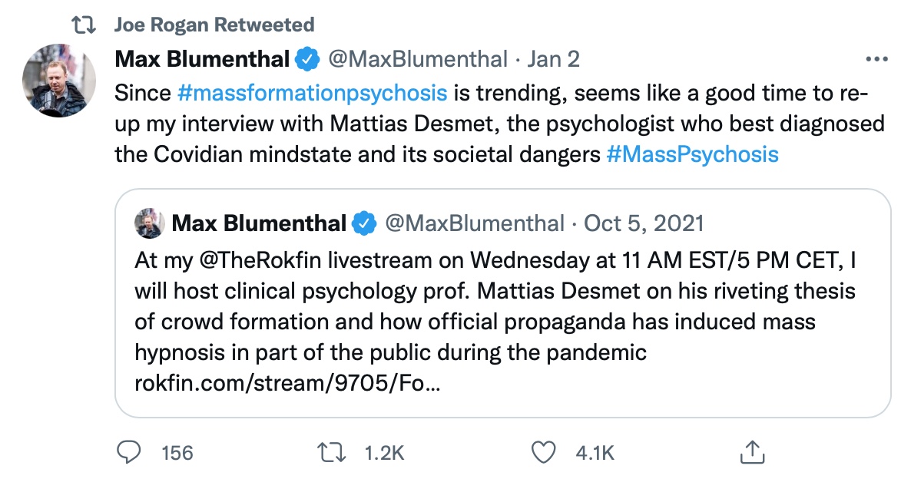Open the #massformationpsychosis hashtag

312,94
